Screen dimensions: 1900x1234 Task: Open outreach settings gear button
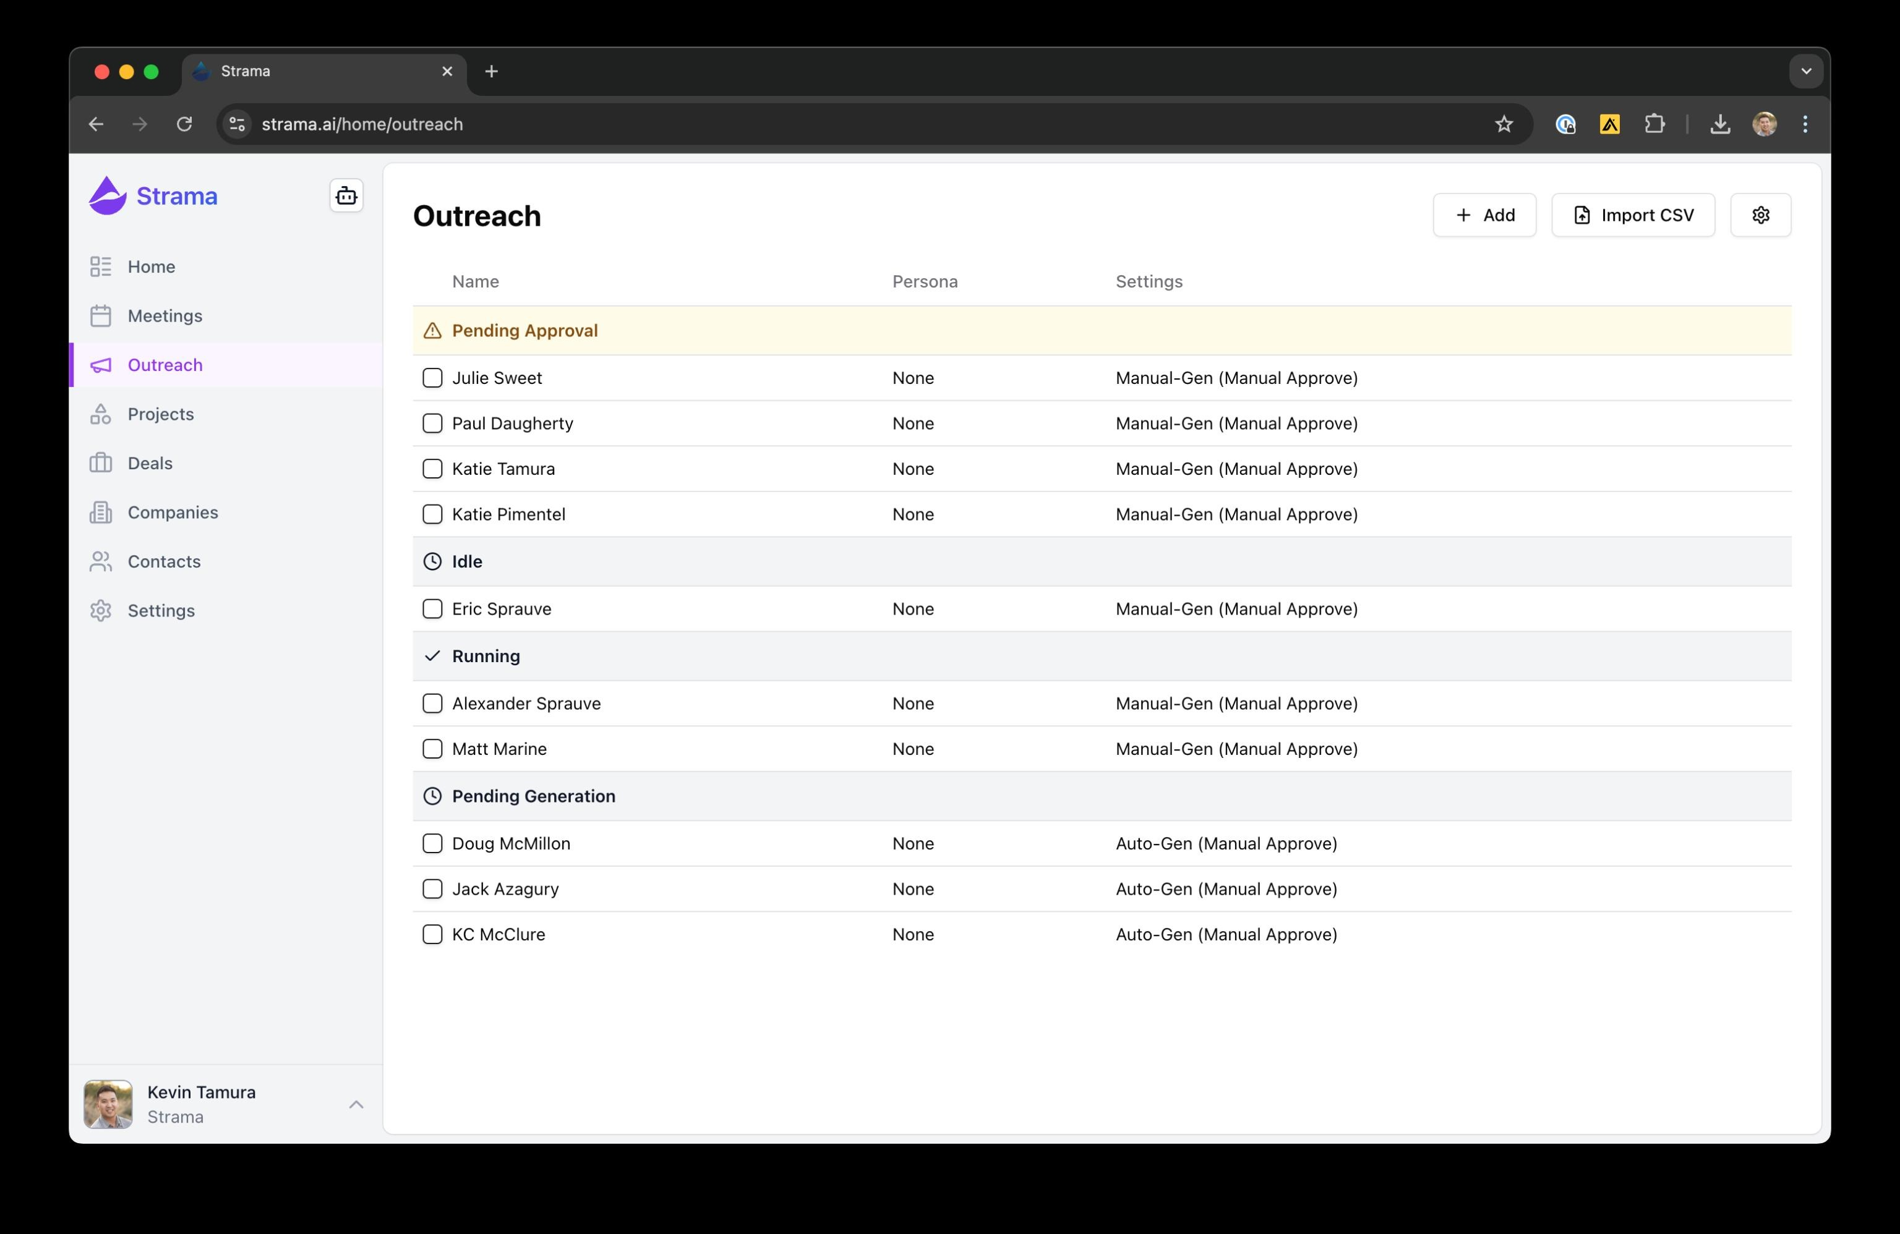[1760, 215]
